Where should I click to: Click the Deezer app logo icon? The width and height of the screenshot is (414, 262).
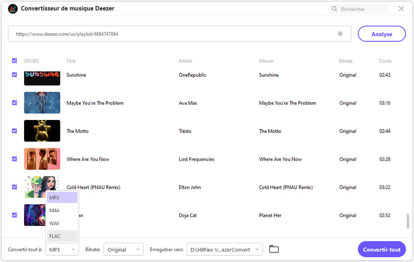coord(13,8)
